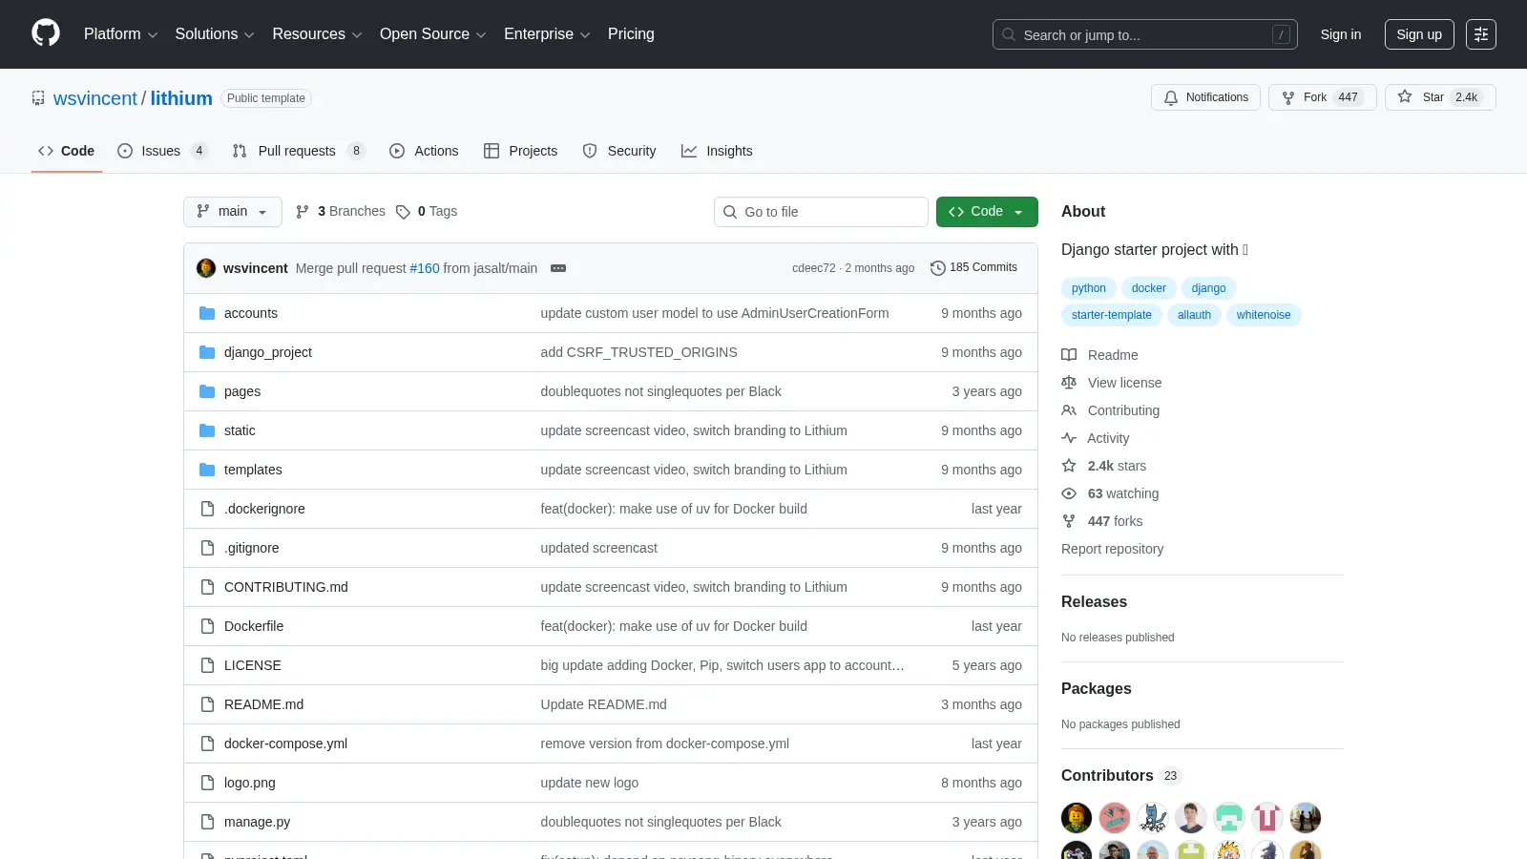Click the accounts folder icon
The image size is (1527, 859).
(x=207, y=313)
